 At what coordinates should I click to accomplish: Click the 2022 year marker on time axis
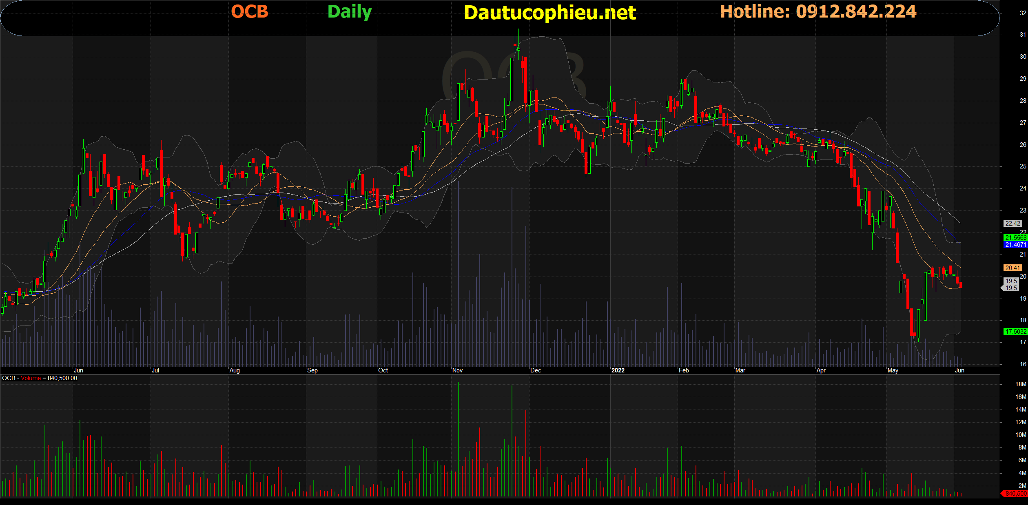click(x=618, y=370)
